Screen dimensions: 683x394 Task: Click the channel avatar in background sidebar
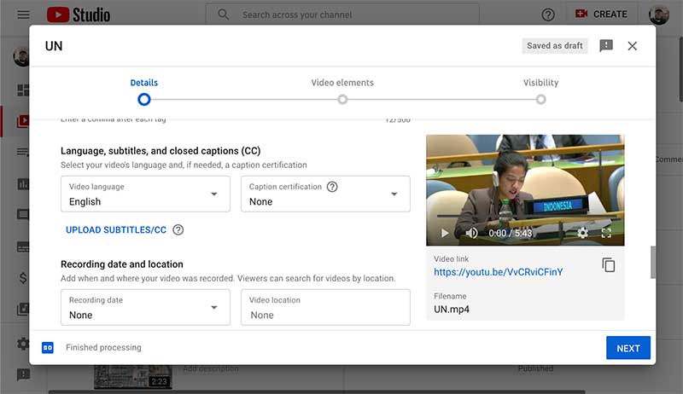tap(22, 56)
